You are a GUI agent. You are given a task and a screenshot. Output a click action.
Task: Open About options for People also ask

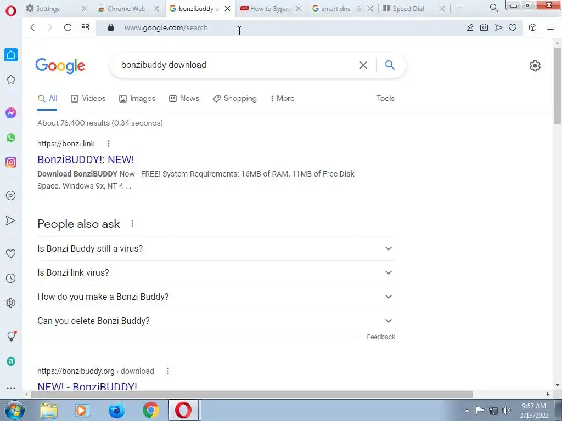[132, 224]
